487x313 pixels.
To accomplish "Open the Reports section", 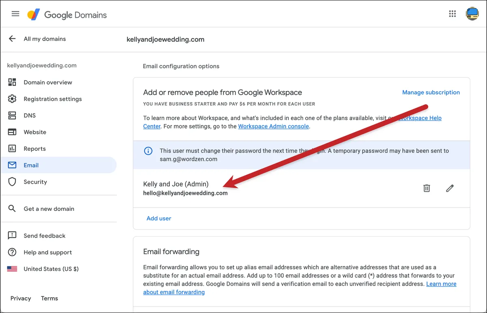I will (x=34, y=149).
